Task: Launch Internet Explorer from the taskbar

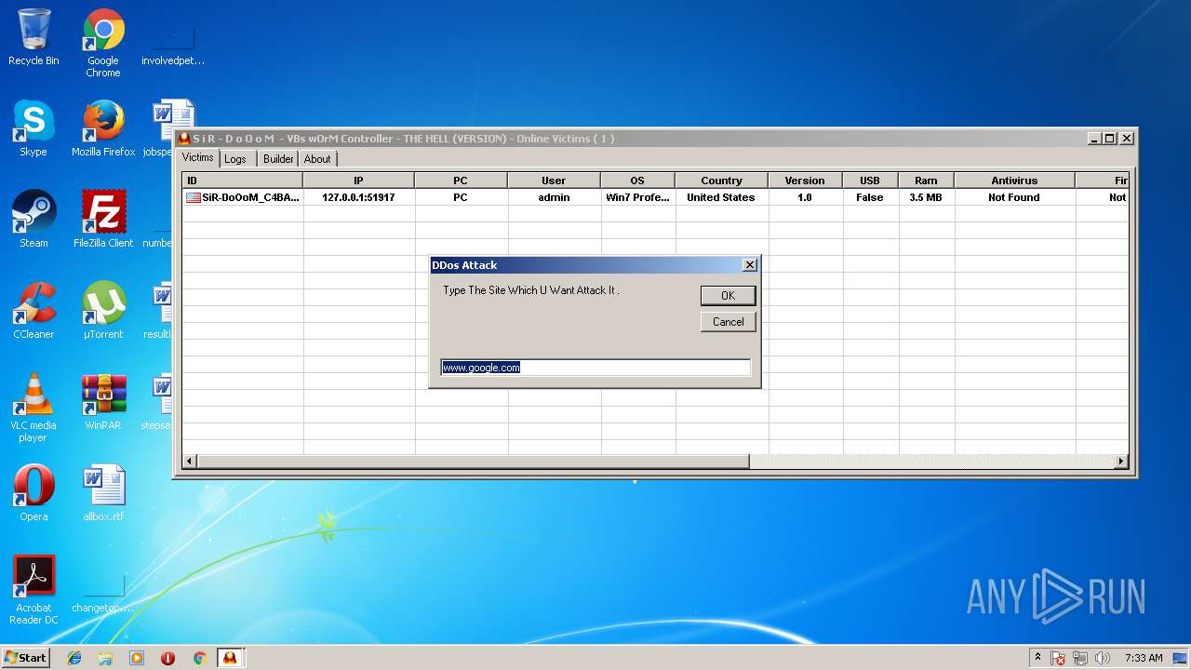Action: pyautogui.click(x=74, y=658)
